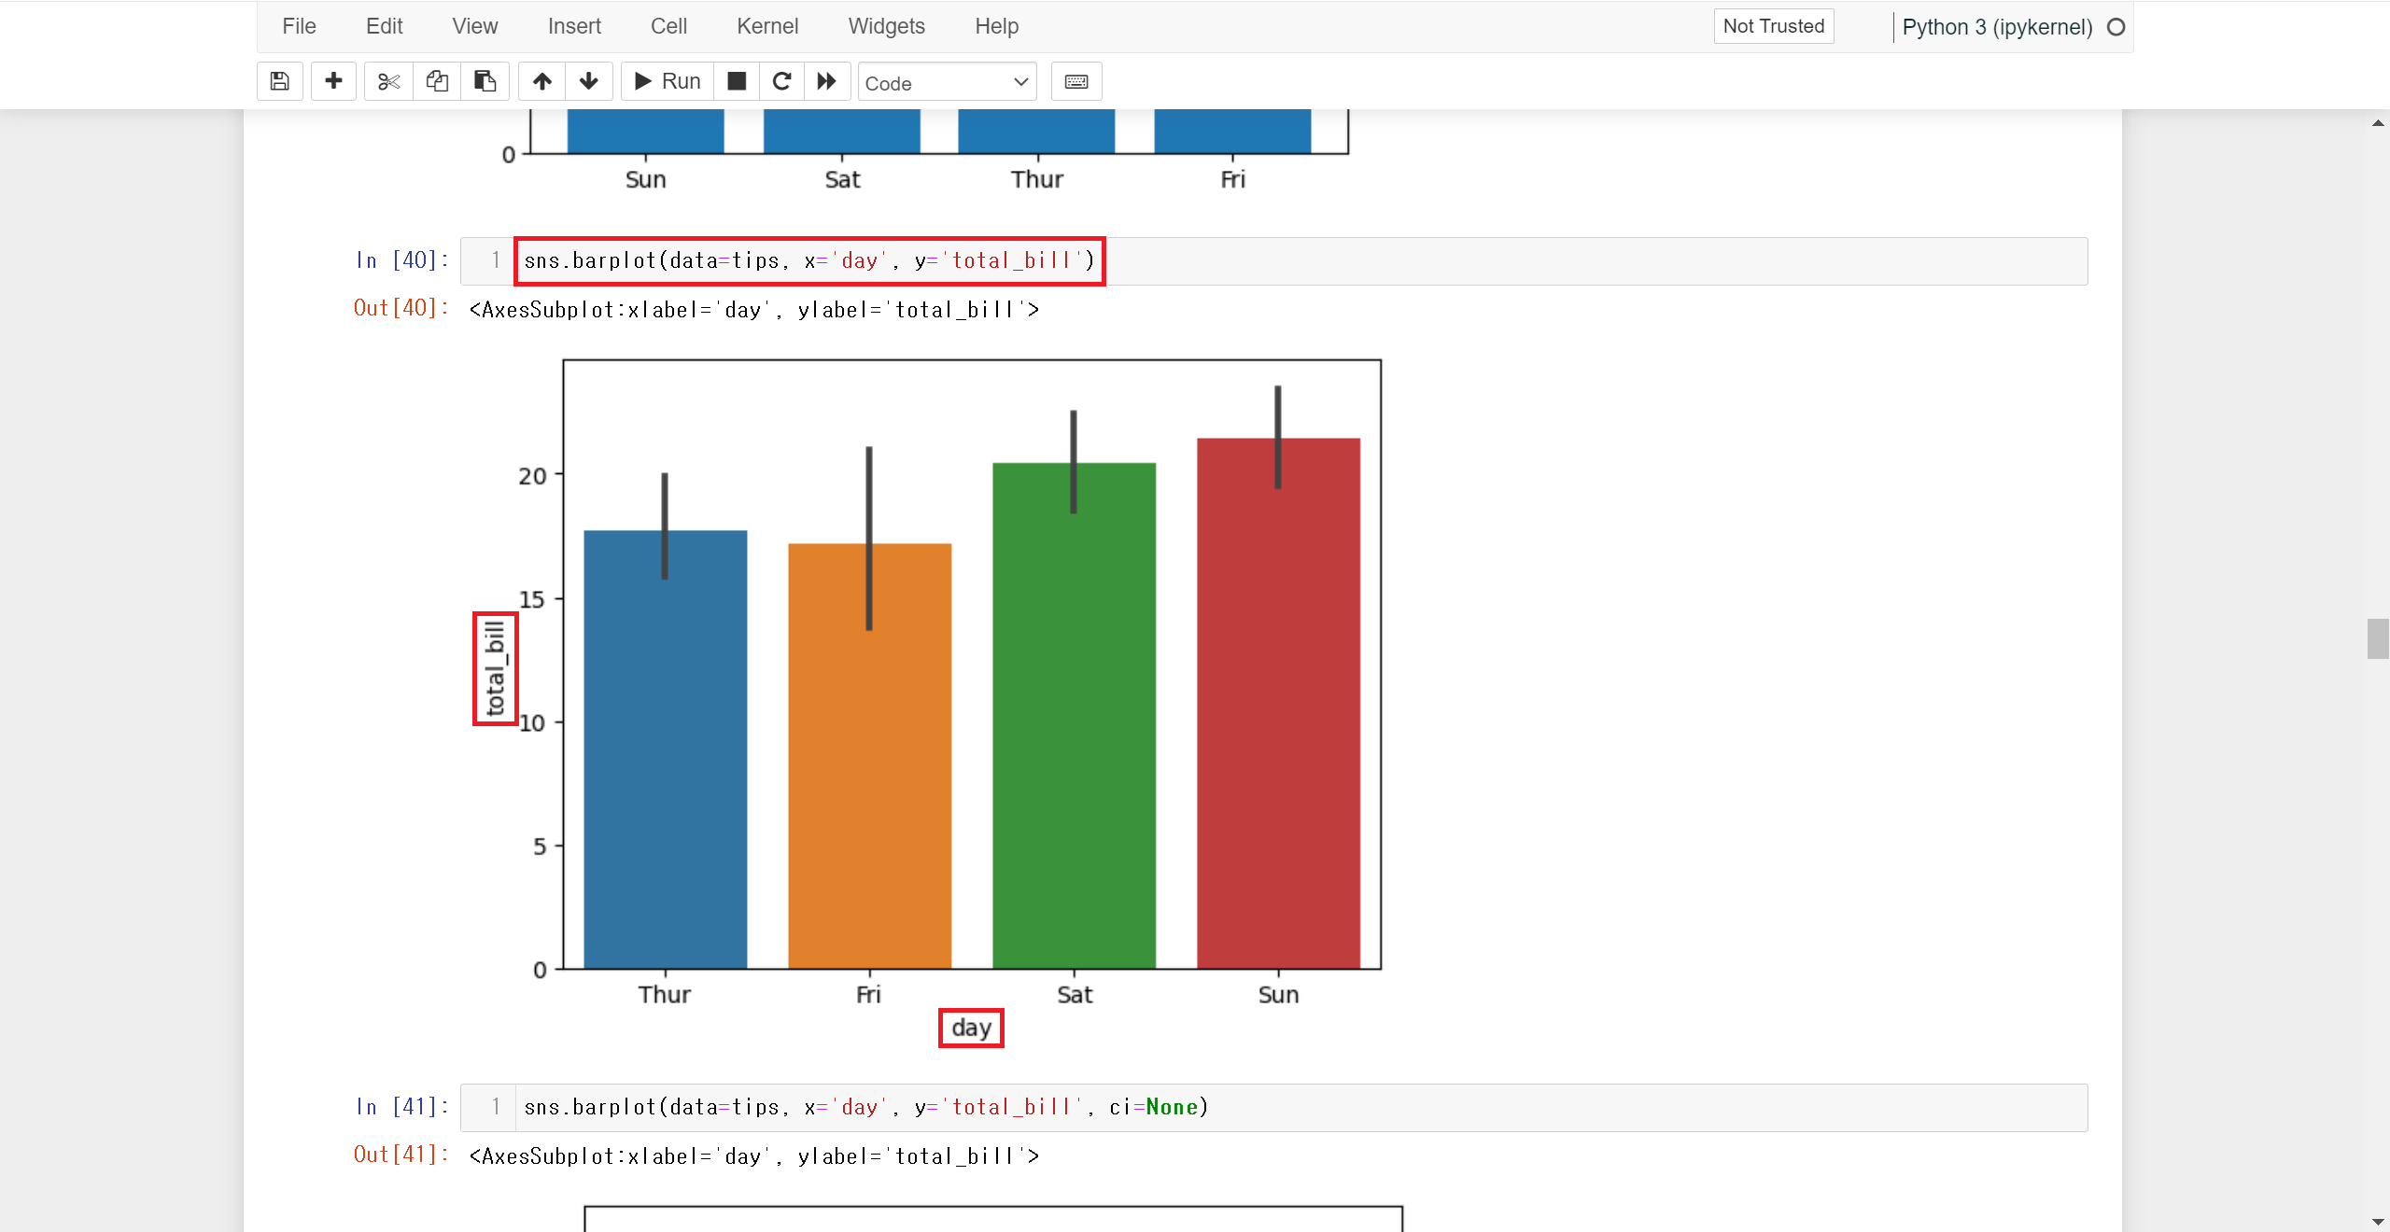This screenshot has width=2390, height=1232.
Task: Cut selected cell with scissors icon
Action: click(388, 81)
